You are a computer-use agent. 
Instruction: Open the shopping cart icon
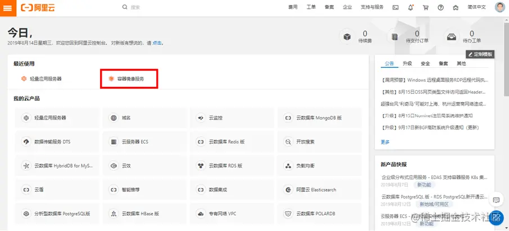(426, 7)
